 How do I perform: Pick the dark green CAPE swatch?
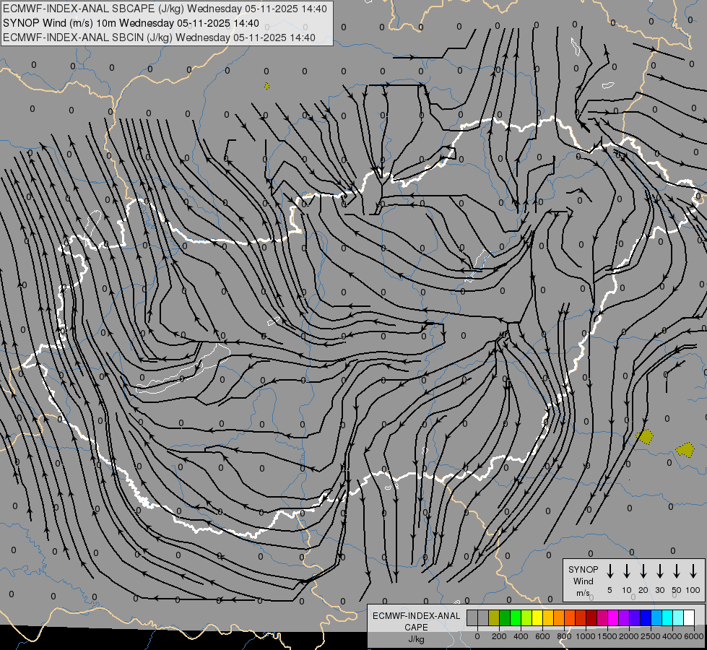point(505,617)
